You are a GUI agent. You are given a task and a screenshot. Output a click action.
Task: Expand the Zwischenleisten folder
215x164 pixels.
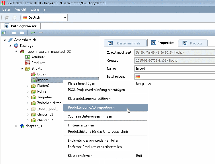28,103
